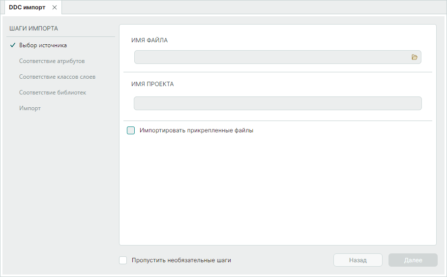The image size is (447, 277).
Task: Open the file browse folder icon
Action: coord(415,58)
